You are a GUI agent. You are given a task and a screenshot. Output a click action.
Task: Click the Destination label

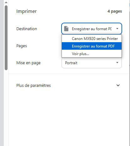(x=27, y=29)
